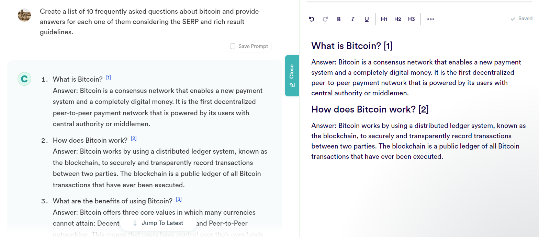Click the user profile avatar
This screenshot has height=237, width=539.
[24, 15]
